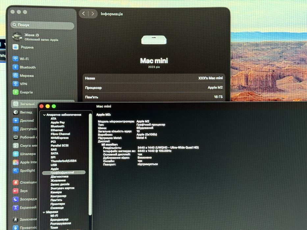307x230 pixels.
Task: Open the Дисплеї display icon
Action: (16, 121)
